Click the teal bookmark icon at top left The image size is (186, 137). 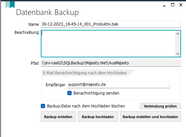pos(10,5)
